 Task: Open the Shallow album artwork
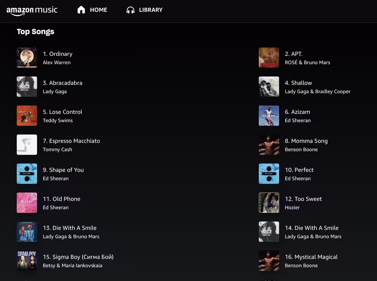click(269, 87)
